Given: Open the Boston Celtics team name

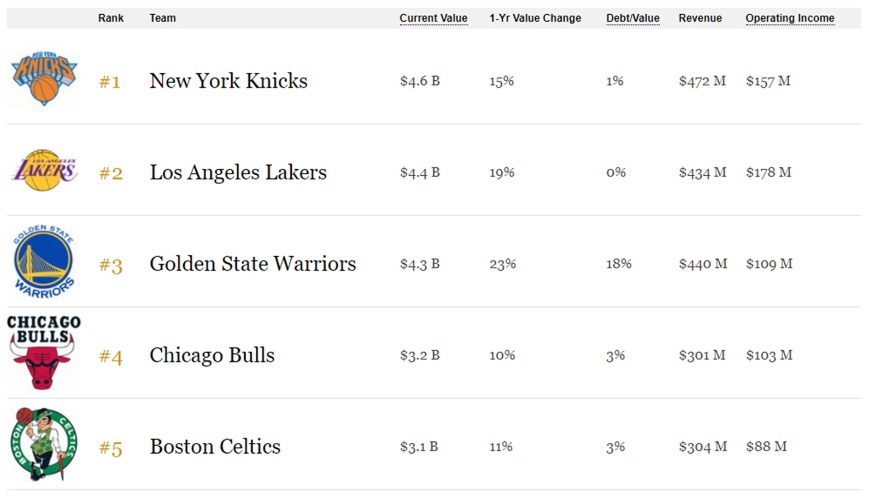Looking at the screenshot, I should [x=215, y=447].
